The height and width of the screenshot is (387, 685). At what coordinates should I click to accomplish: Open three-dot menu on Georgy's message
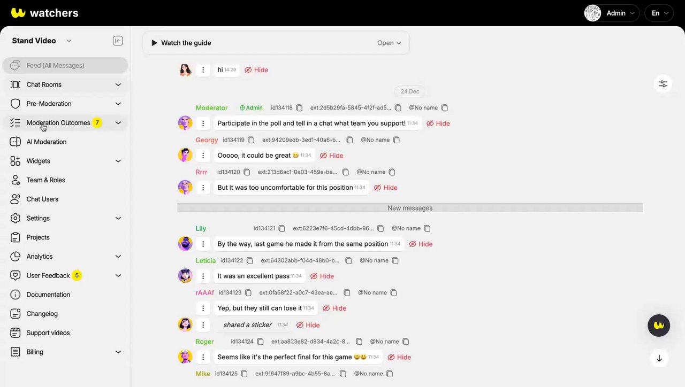pos(203,156)
